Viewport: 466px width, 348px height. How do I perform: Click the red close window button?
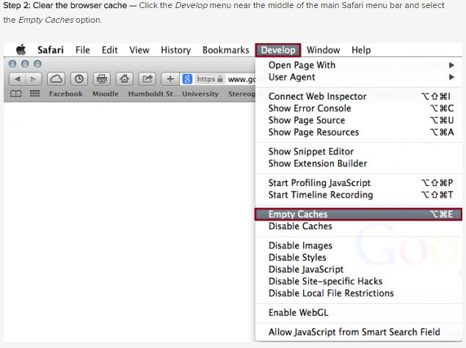point(12,64)
